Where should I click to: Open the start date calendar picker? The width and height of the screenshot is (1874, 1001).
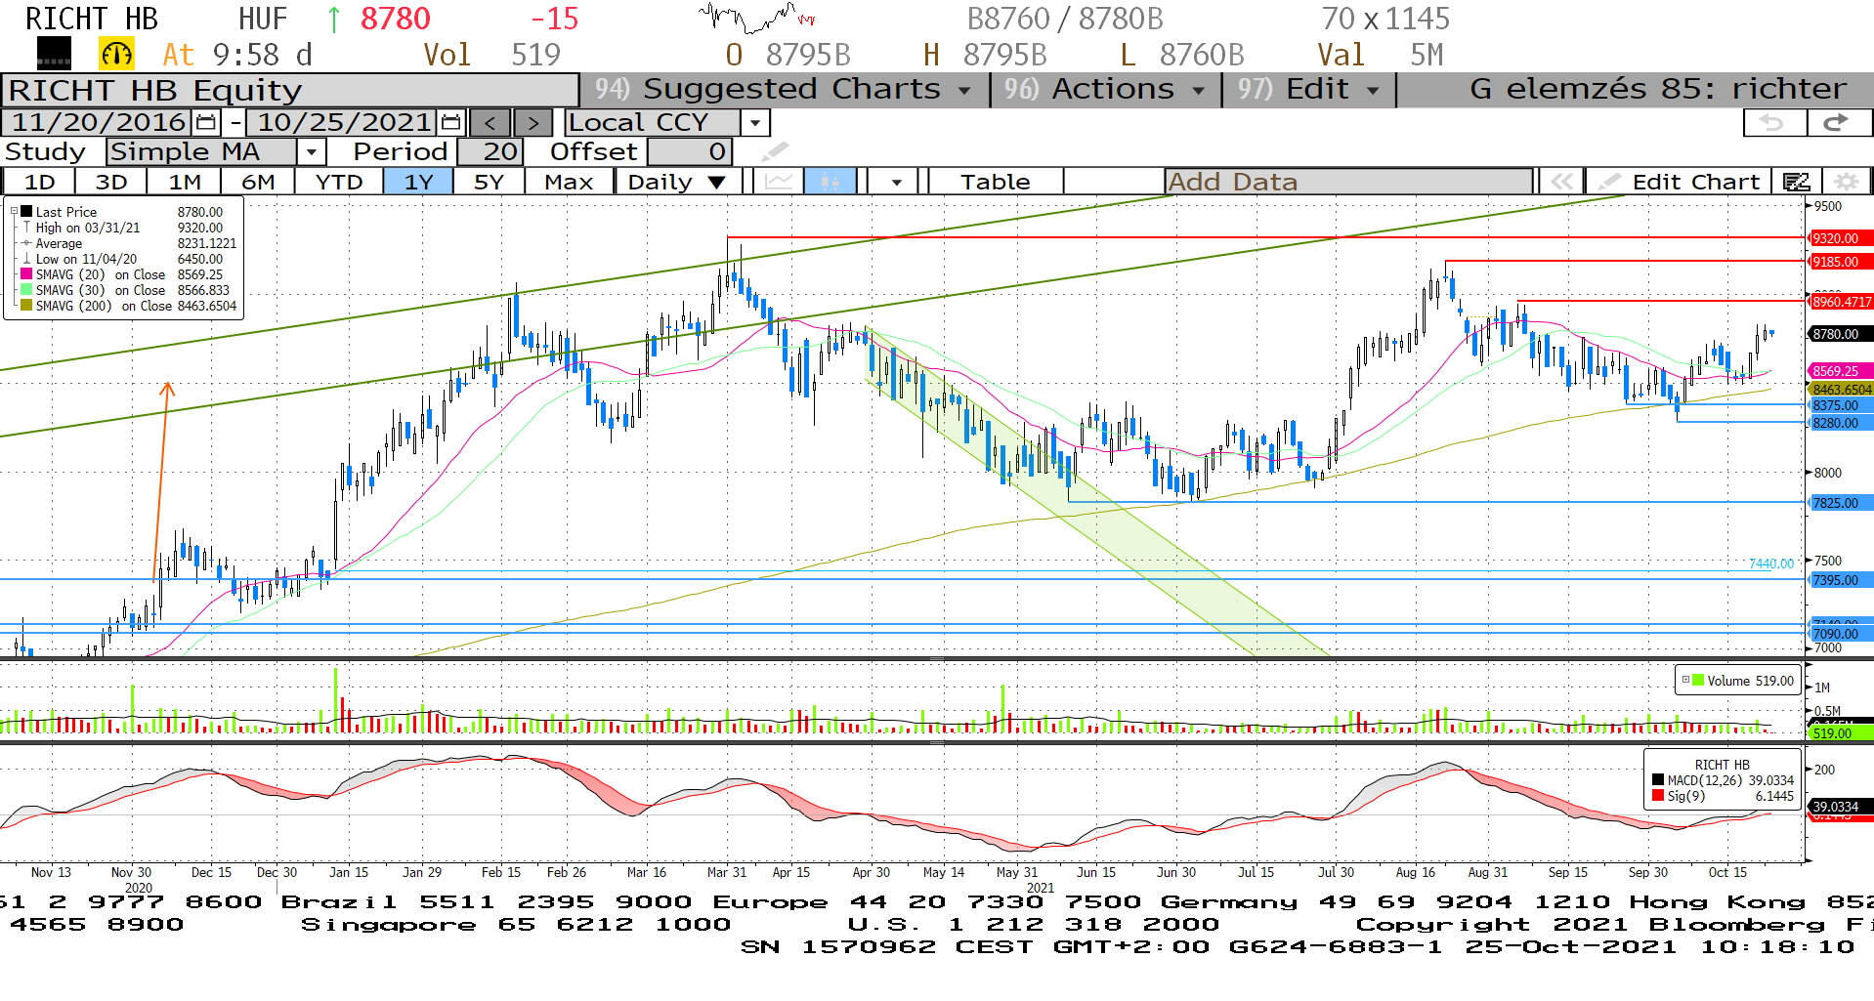[x=205, y=123]
